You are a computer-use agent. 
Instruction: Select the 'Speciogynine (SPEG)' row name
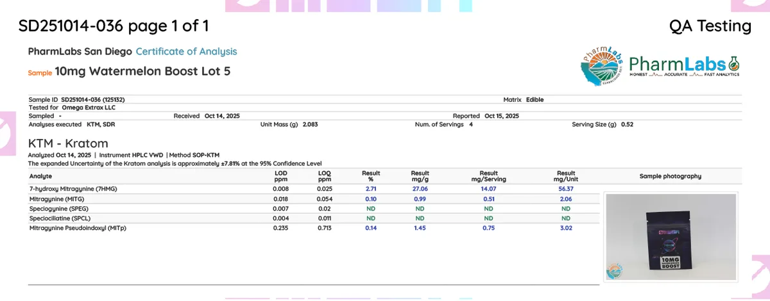point(60,209)
